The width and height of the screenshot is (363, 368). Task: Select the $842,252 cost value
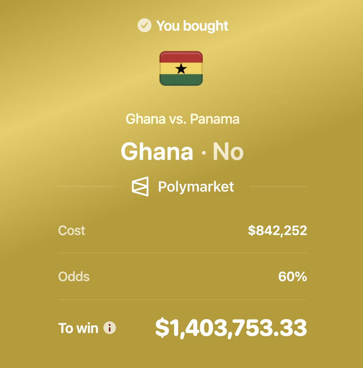tap(277, 230)
